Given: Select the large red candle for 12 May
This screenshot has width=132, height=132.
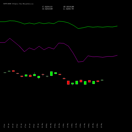Looking at the screenshot, I should [x=68, y=83].
